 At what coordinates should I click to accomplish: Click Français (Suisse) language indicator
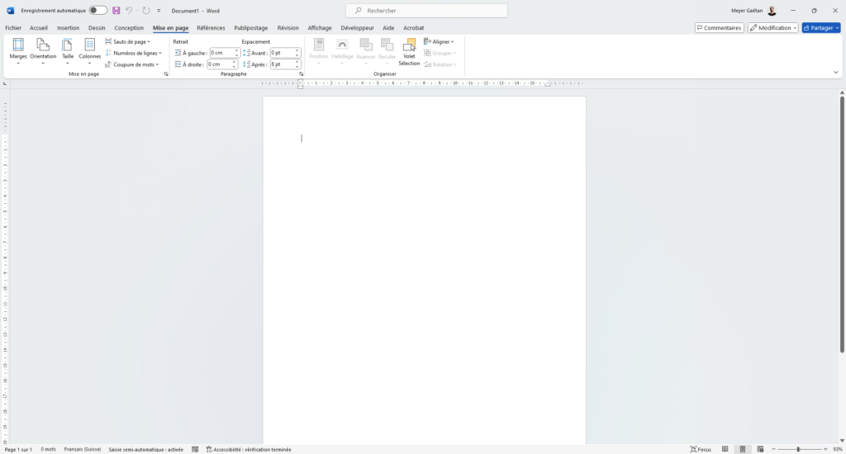[x=82, y=449]
